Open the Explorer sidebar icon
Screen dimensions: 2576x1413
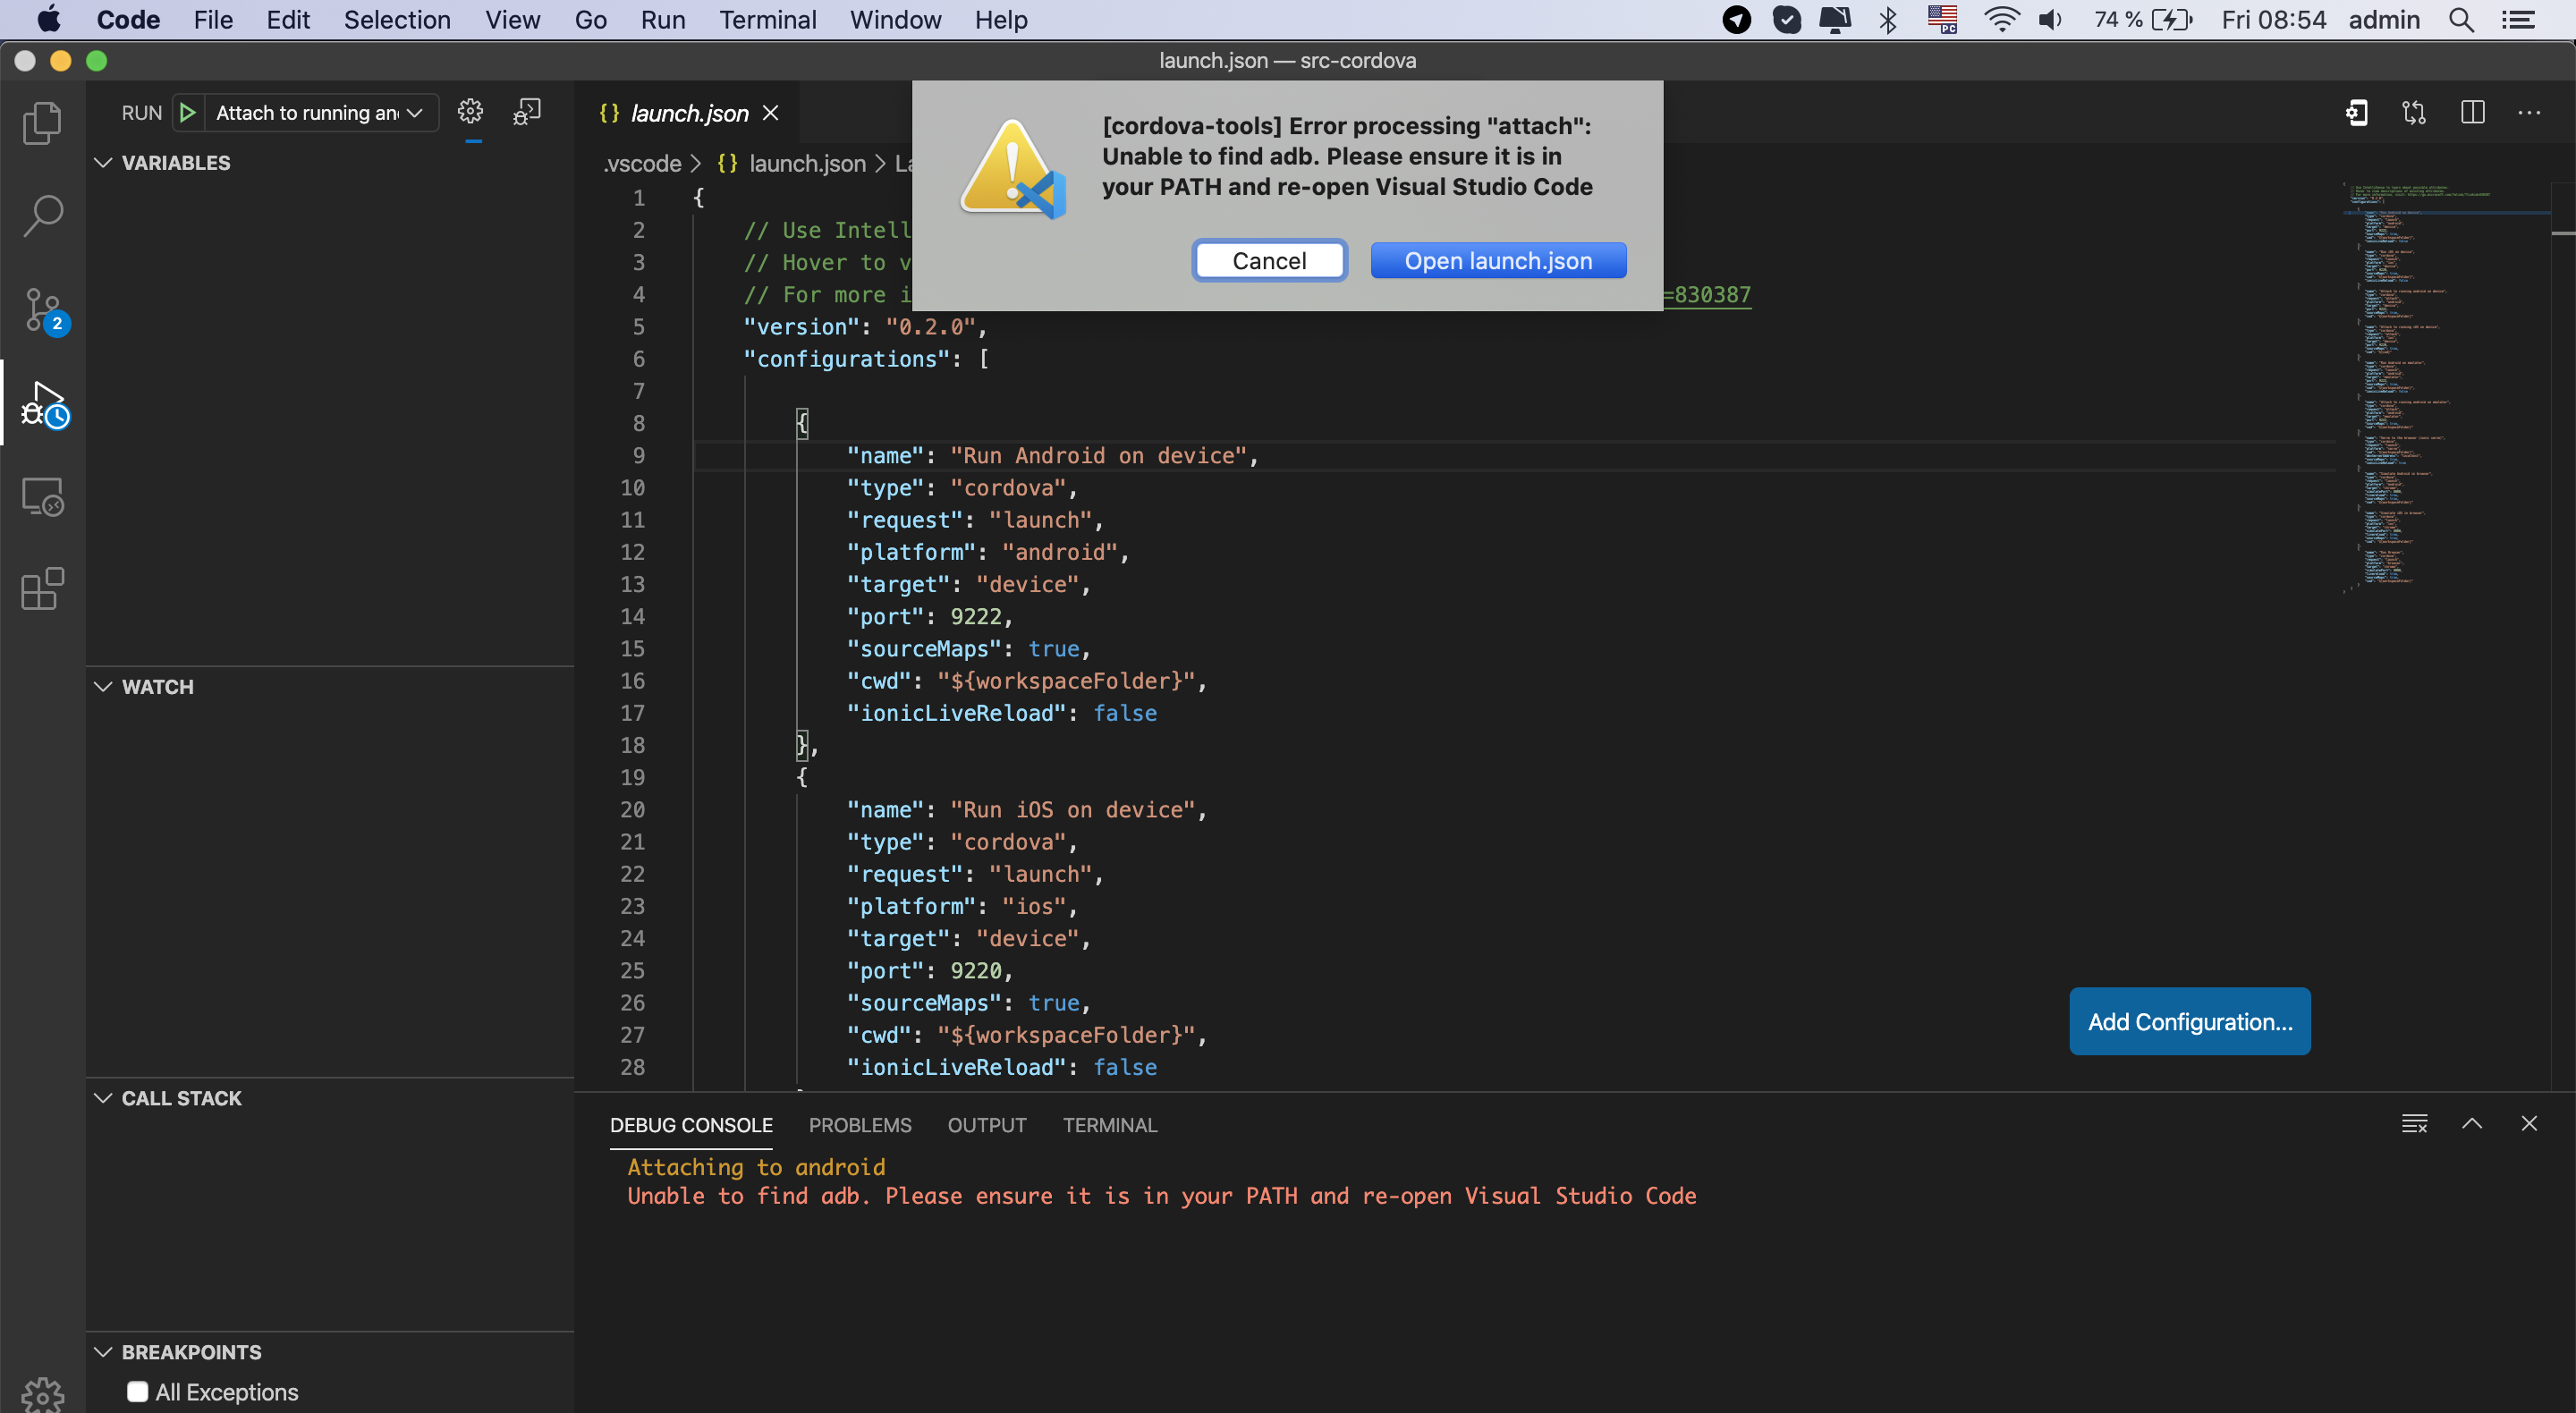click(x=43, y=122)
